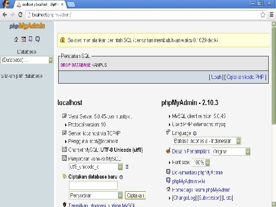Click the Language flag icon
The image size is (276, 207).
tap(168, 132)
